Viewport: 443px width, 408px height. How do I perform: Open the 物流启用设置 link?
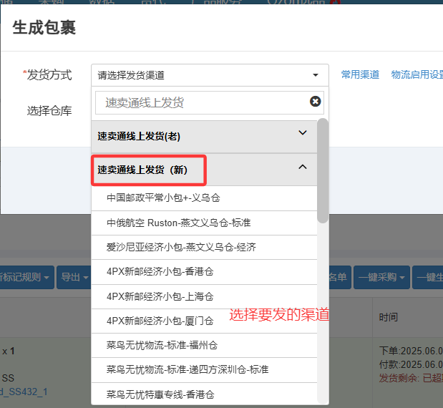(x=417, y=74)
